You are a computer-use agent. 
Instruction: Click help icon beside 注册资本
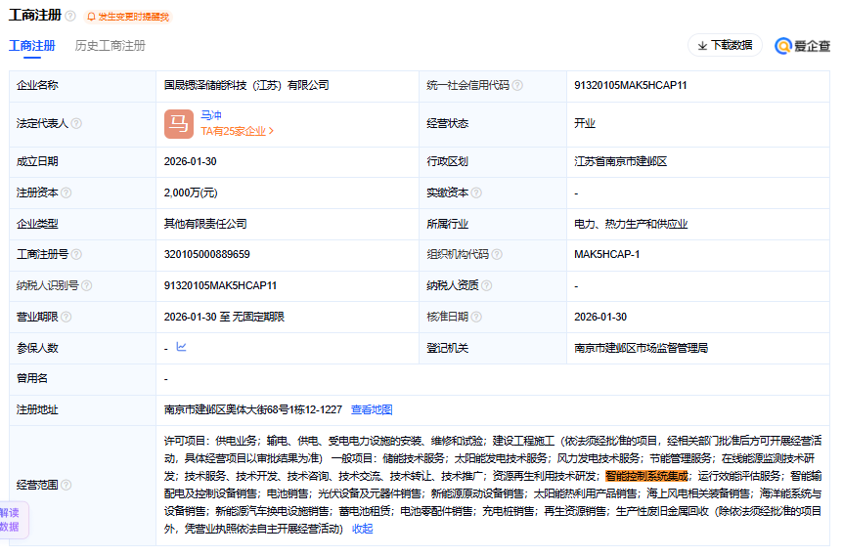(67, 192)
